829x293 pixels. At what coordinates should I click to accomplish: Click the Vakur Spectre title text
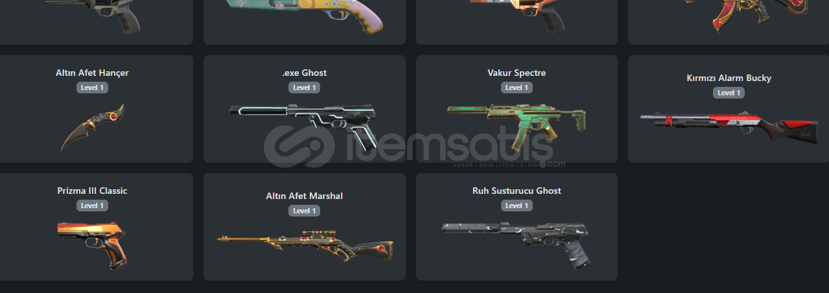coord(517,73)
